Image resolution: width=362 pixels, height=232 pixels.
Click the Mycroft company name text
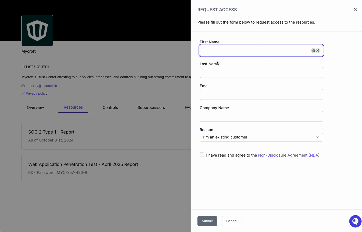(29, 51)
